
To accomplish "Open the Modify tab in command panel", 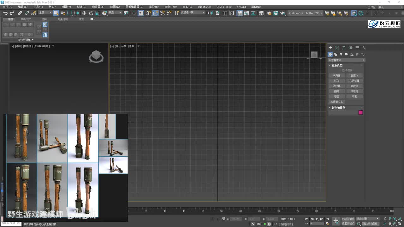I will click(337, 48).
